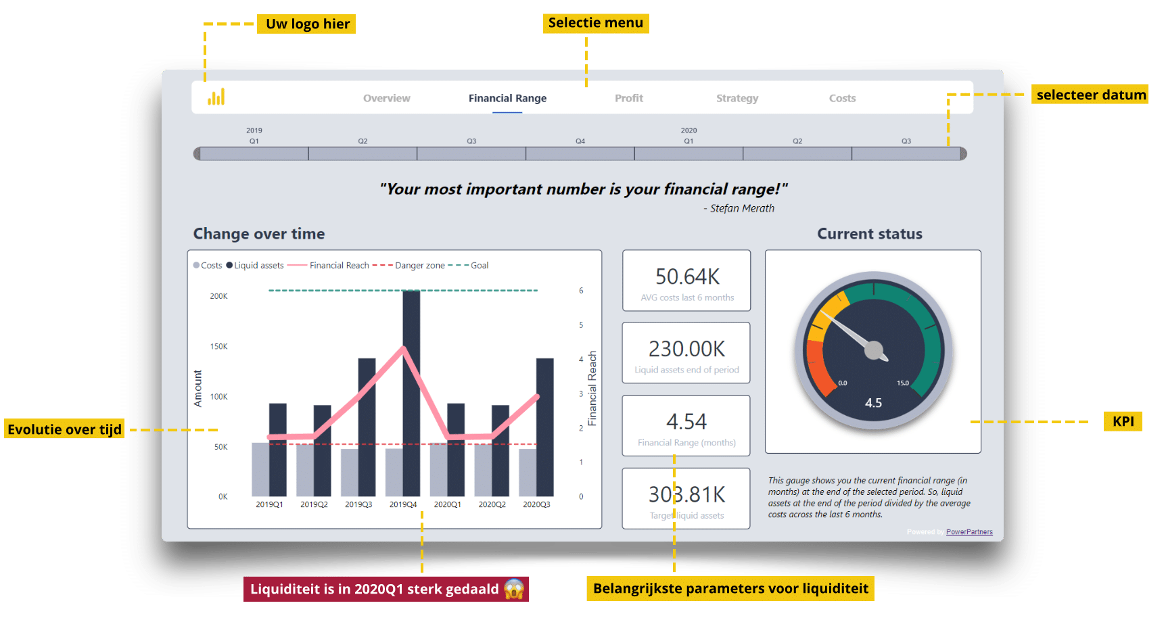Go to the Strategy tab
The height and width of the screenshot is (622, 1166).
click(x=737, y=98)
